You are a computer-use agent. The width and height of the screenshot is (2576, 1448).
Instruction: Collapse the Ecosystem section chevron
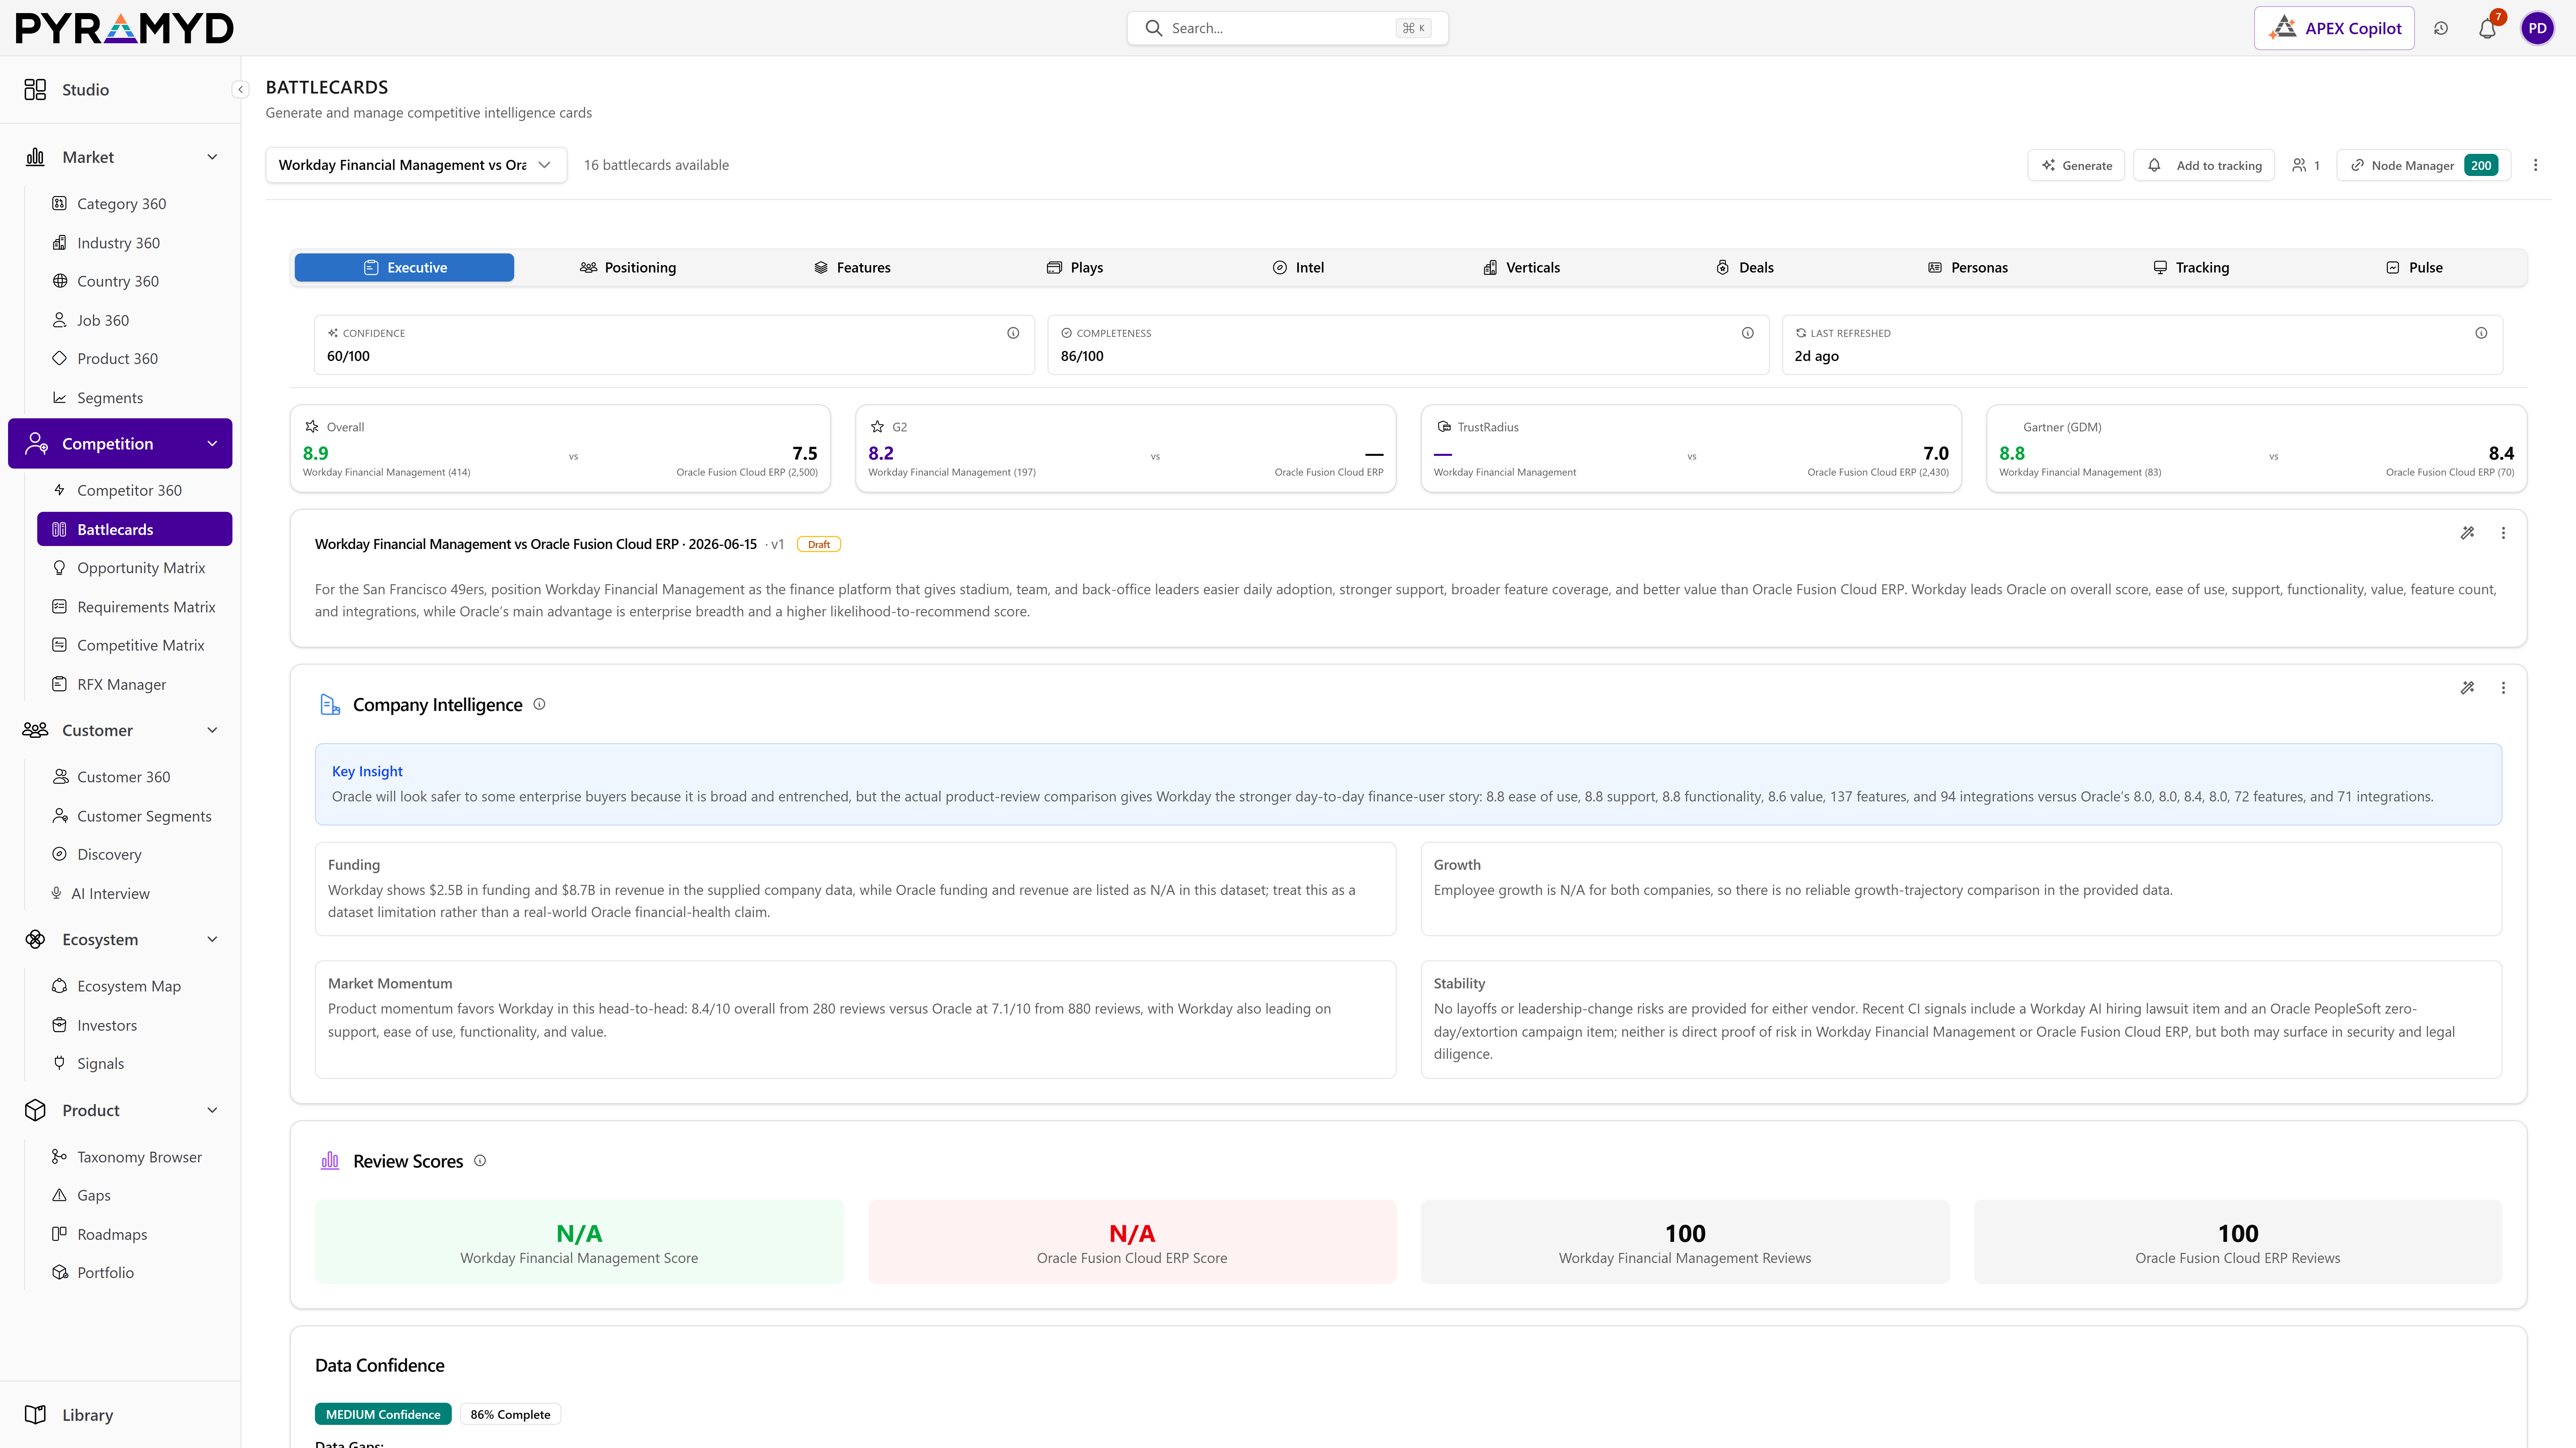click(x=212, y=939)
